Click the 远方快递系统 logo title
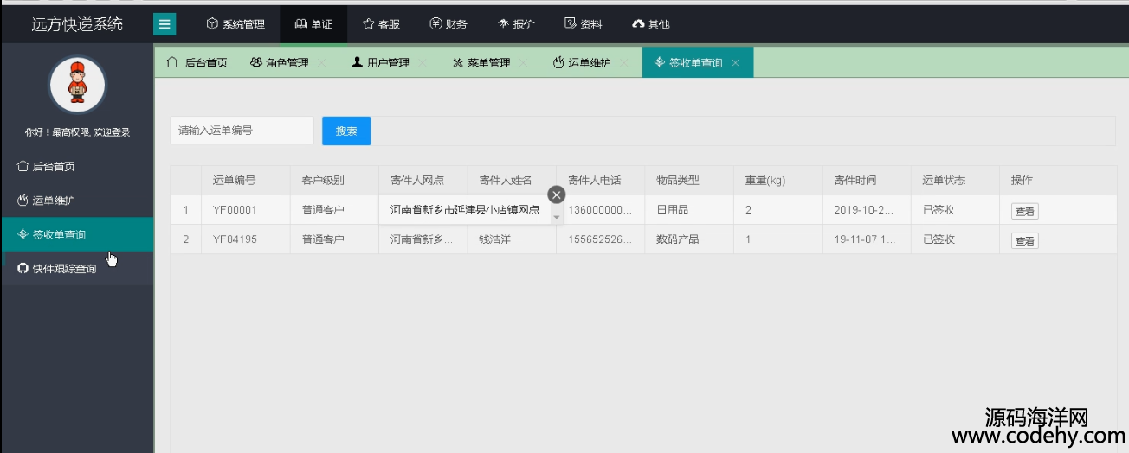1129x453 pixels. click(x=77, y=24)
